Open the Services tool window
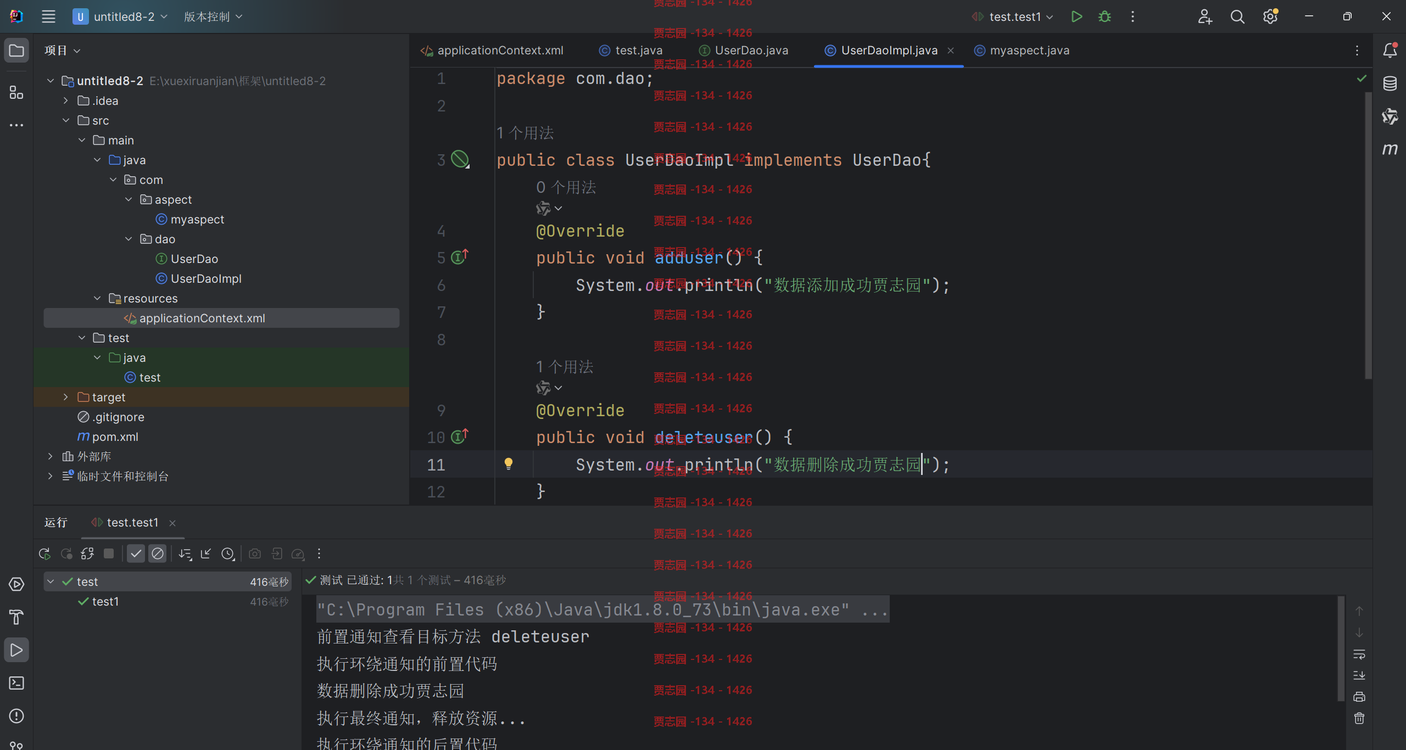This screenshot has width=1406, height=750. [16, 584]
